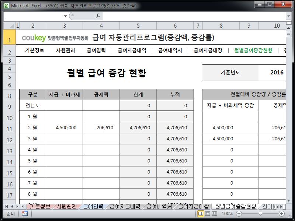Open 기본정보 navigation link
The width and height of the screenshot is (295, 221).
[35, 50]
